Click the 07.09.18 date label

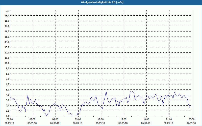tap(191, 123)
